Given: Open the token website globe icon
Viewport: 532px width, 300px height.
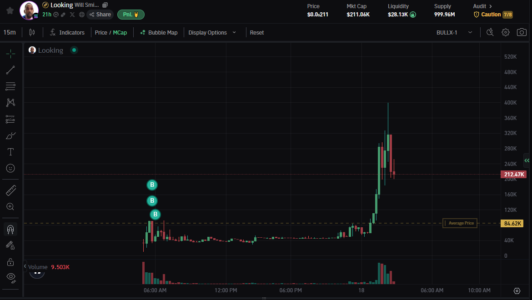Looking at the screenshot, I should pos(82,15).
